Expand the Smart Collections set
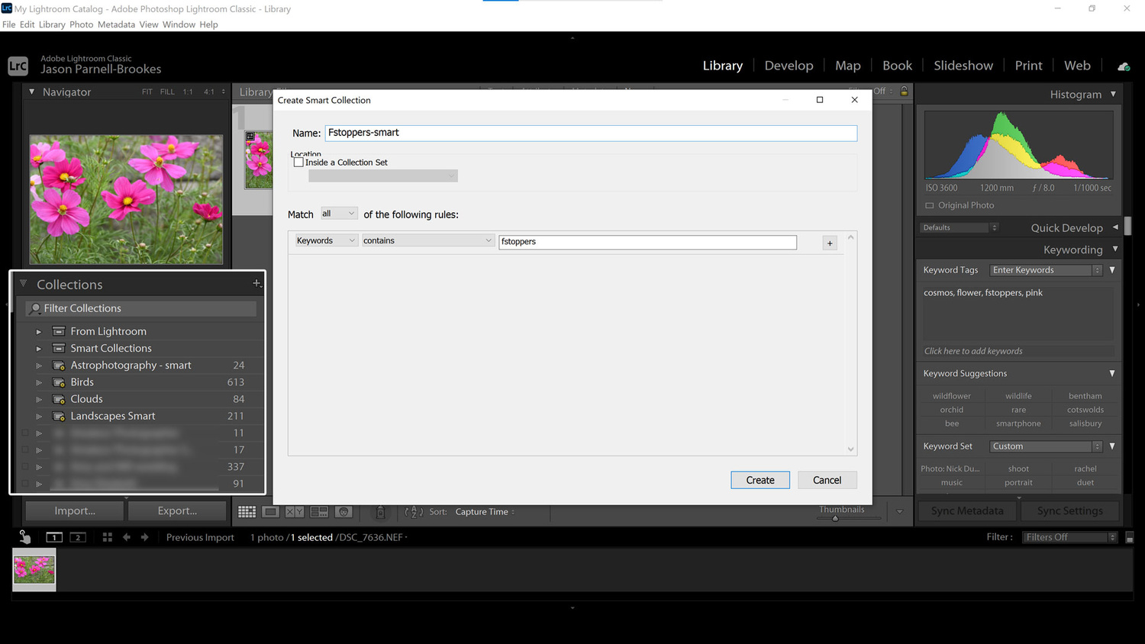Viewport: 1145px width, 644px height. (x=39, y=349)
